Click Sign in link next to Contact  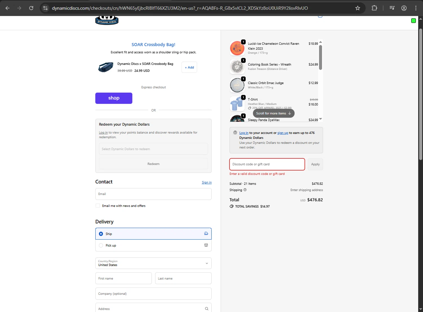pyautogui.click(x=207, y=182)
